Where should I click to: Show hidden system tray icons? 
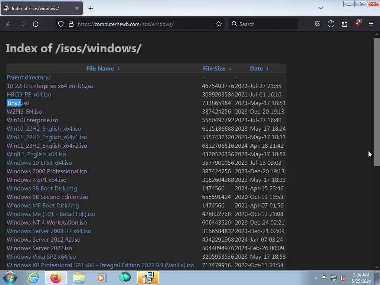click(315, 278)
